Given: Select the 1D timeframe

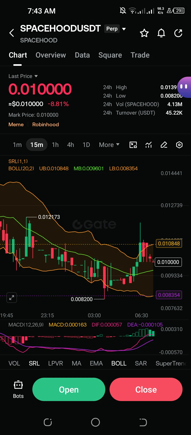Looking at the screenshot, I should [86, 145].
